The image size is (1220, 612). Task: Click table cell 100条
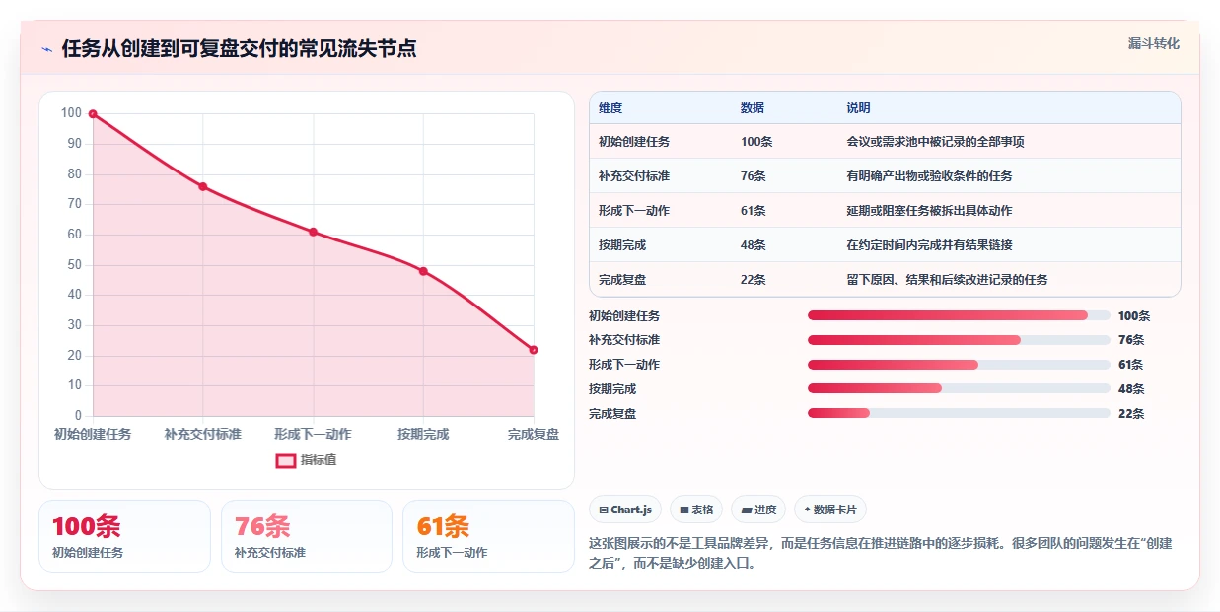click(756, 142)
